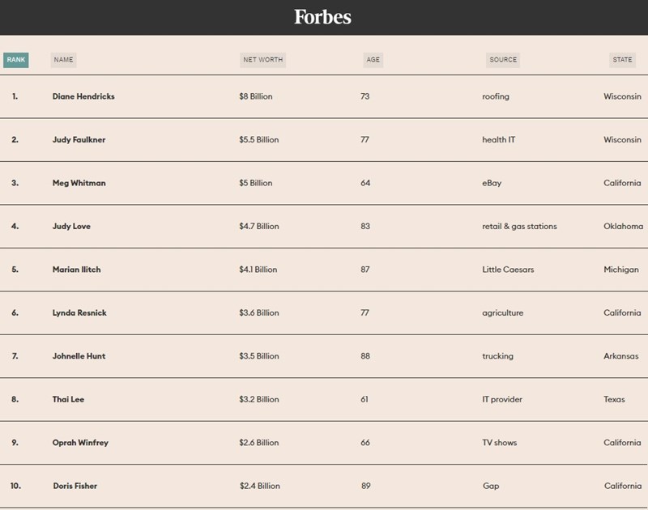Select the IT provider source text
648x510 pixels.
[502, 399]
